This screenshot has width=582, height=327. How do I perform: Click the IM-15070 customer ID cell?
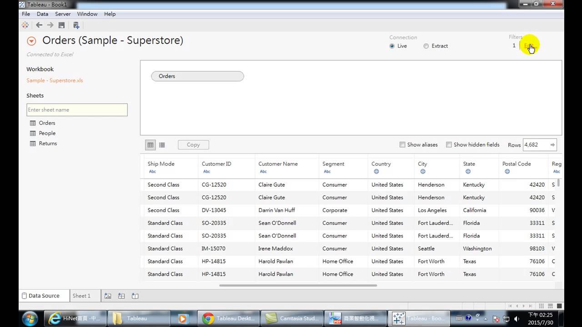point(214,248)
